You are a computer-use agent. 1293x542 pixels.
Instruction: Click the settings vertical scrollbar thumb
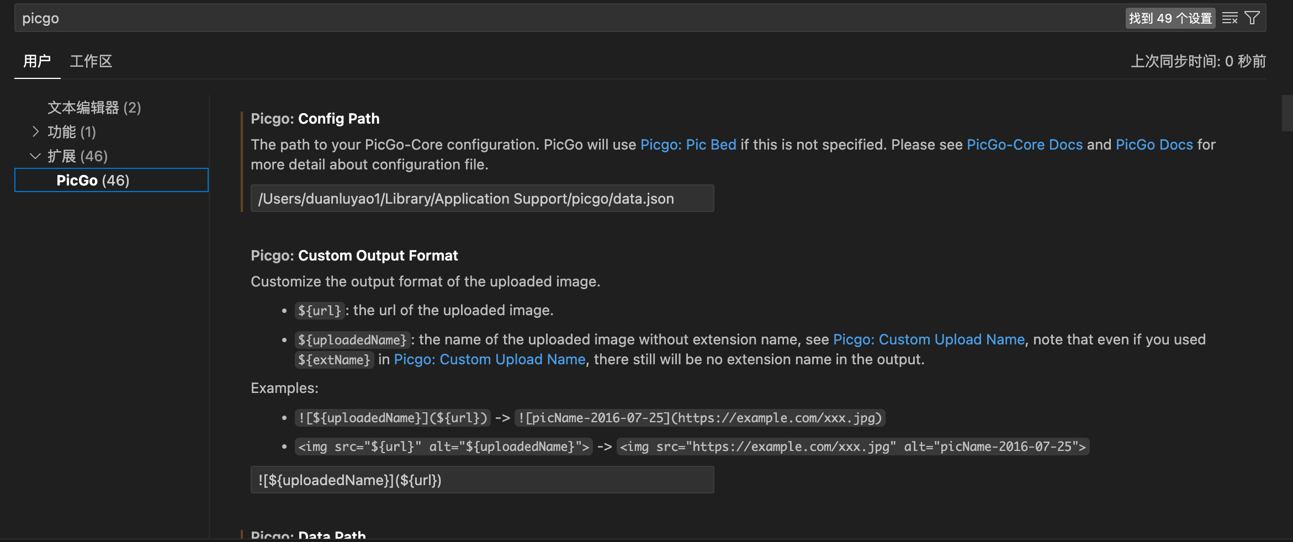coord(1287,113)
